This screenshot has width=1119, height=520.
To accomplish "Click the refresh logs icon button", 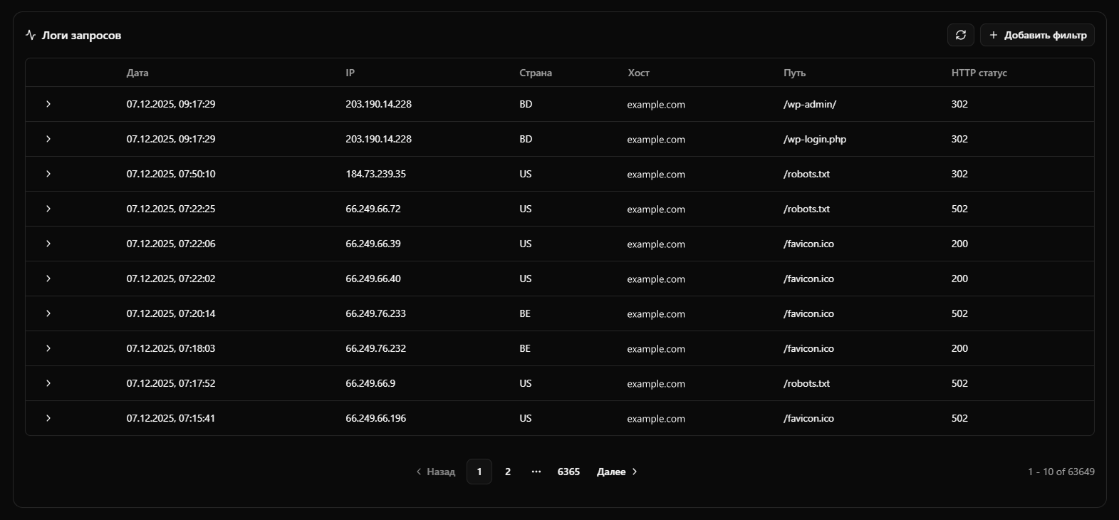I will point(960,35).
